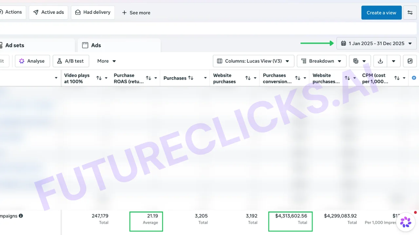
Task: Click the 3,192 website purchases total
Action: coord(251,216)
